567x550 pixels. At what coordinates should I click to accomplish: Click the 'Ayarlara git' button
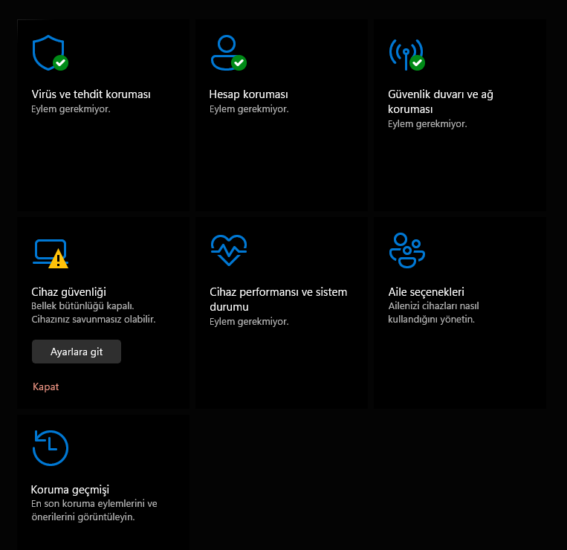point(77,352)
